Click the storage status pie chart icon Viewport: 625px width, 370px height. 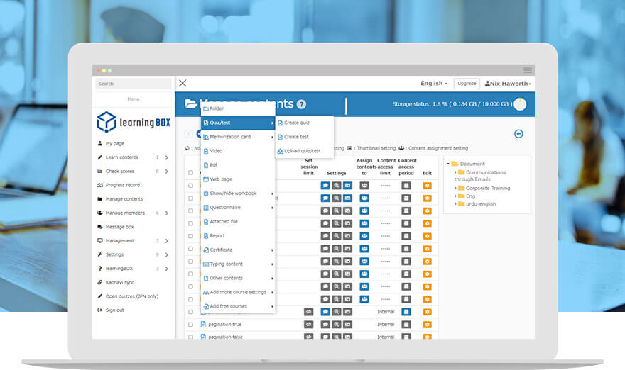(x=520, y=104)
